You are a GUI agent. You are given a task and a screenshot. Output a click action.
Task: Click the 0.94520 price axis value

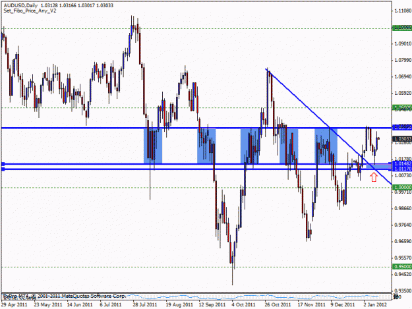(x=403, y=274)
